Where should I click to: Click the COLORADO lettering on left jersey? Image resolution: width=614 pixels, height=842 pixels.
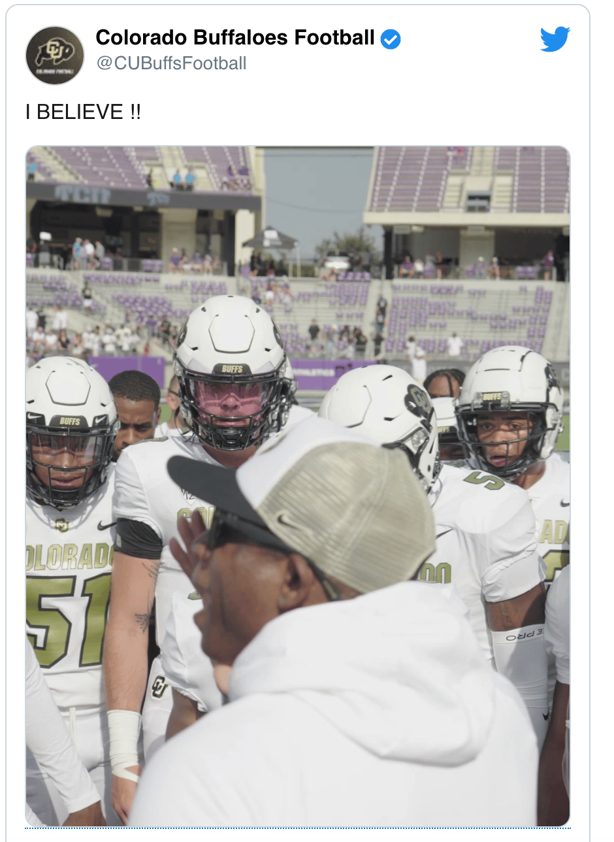click(x=69, y=556)
